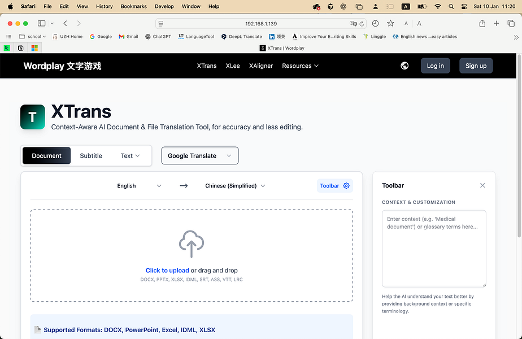The image size is (522, 339).
Task: Open the English source language dropdown
Action: tap(139, 186)
